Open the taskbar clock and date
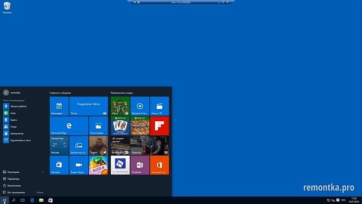 click(x=354, y=200)
